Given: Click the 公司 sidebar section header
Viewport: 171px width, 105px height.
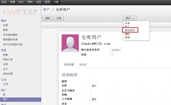Looking at the screenshot, I should 4,80.
